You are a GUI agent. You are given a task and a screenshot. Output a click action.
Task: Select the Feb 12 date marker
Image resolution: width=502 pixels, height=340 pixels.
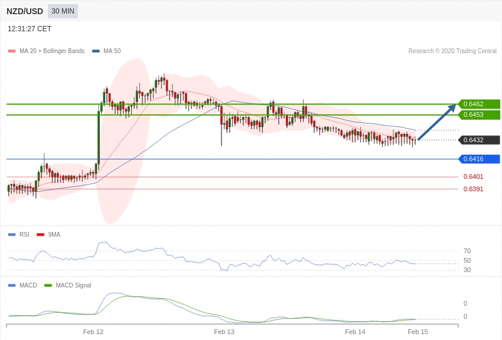93,332
